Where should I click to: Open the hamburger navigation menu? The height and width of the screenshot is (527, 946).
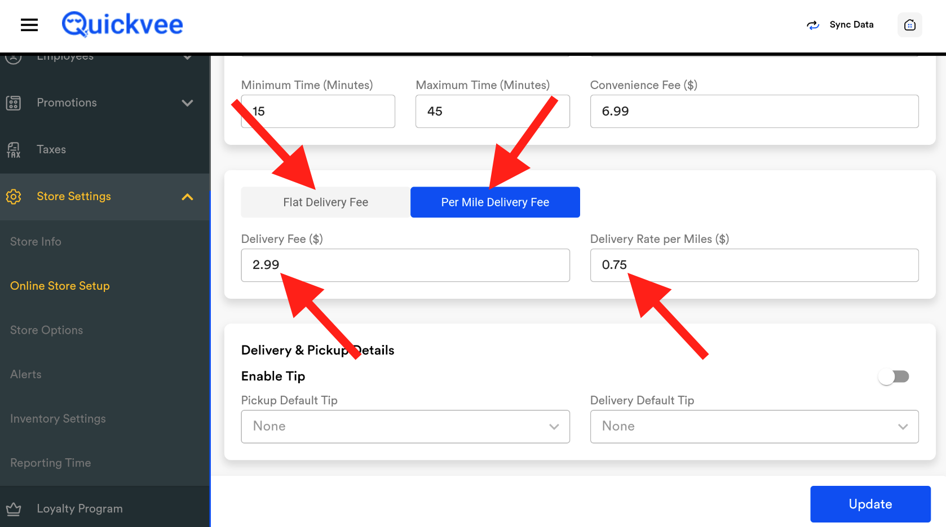click(29, 25)
